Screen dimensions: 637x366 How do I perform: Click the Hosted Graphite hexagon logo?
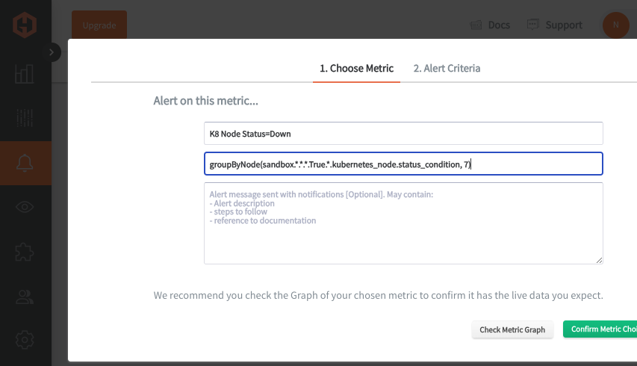(25, 25)
